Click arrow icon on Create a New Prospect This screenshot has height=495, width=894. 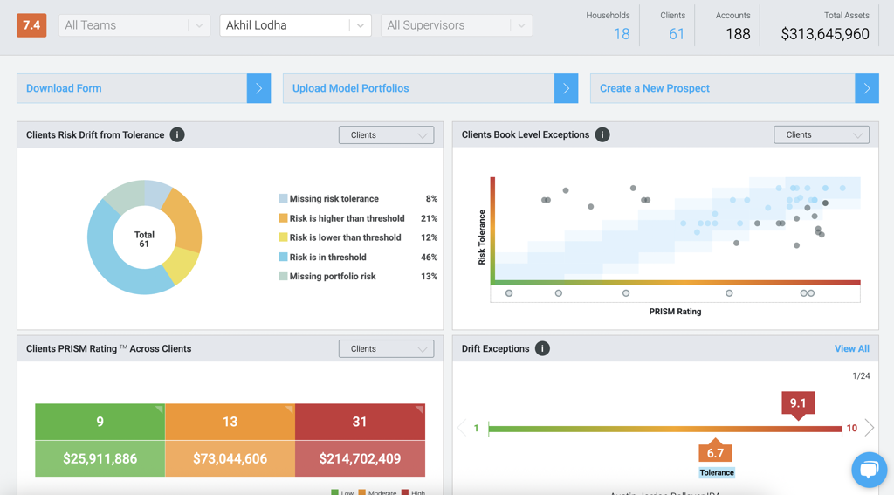click(x=866, y=88)
